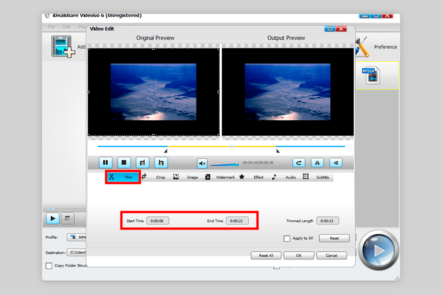Click the main window play button
Image resolution: width=443 pixels, height=295 pixels.
click(53, 218)
